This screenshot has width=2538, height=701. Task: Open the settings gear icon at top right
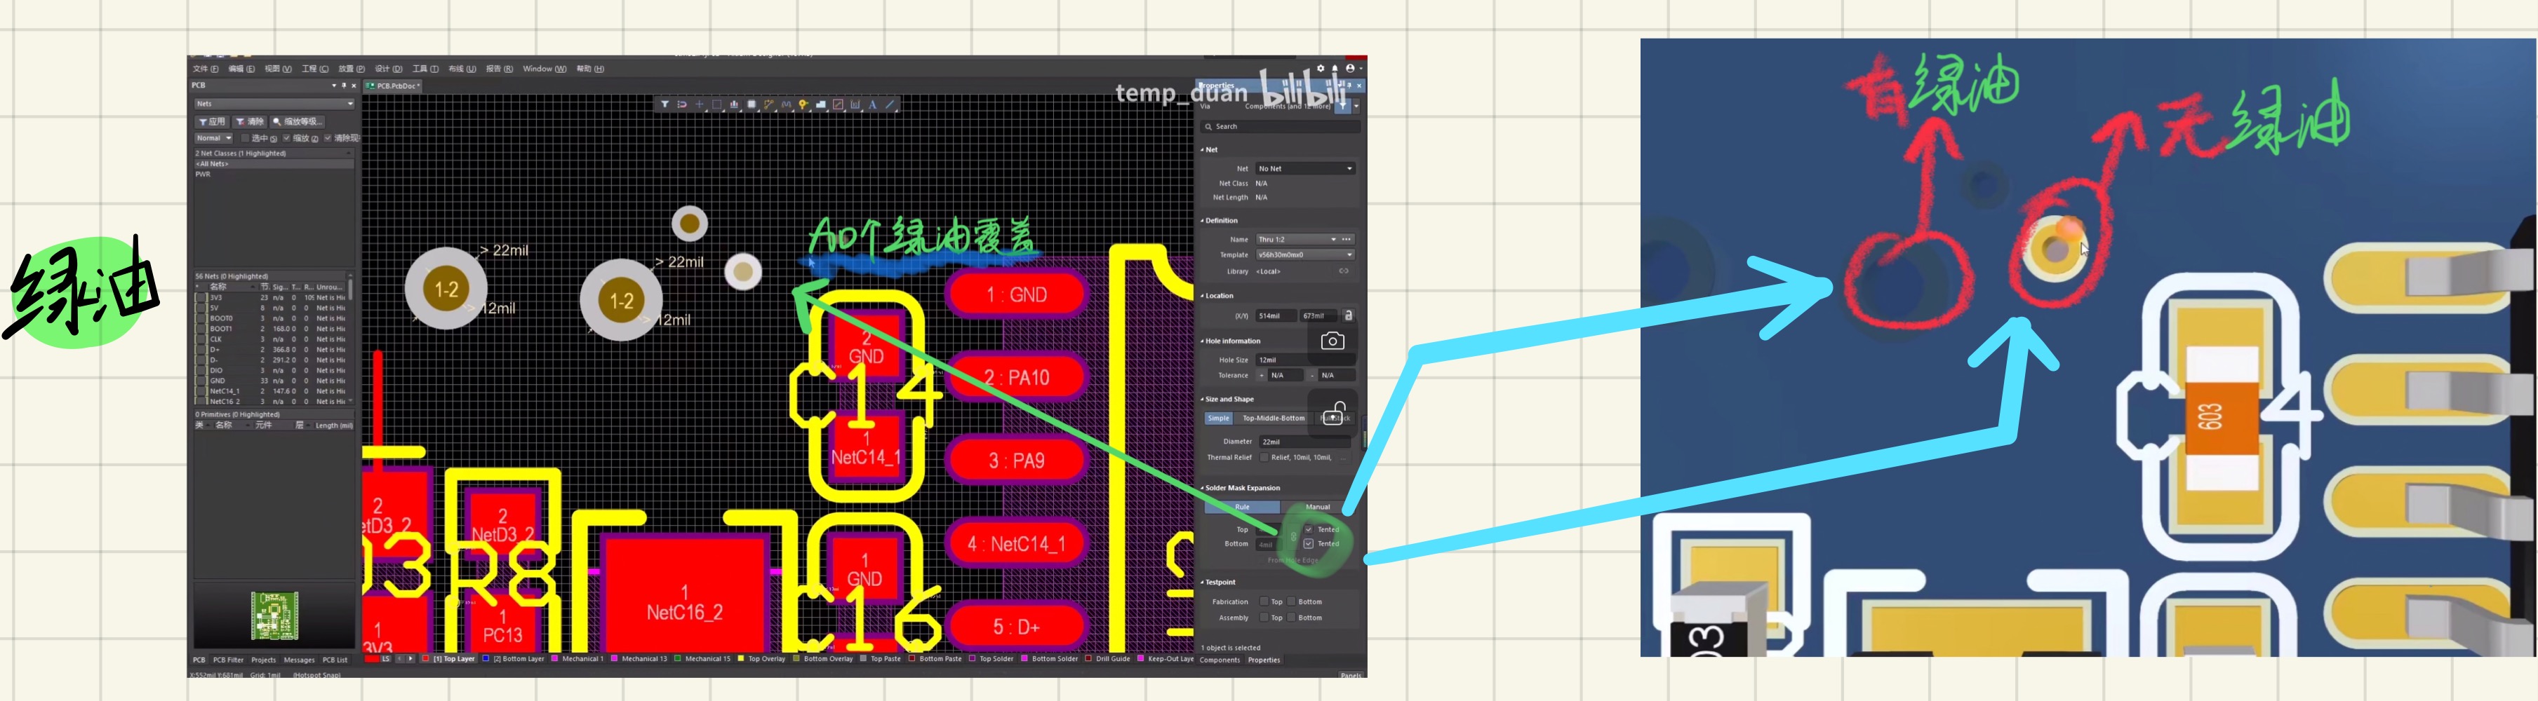[x=1321, y=69]
